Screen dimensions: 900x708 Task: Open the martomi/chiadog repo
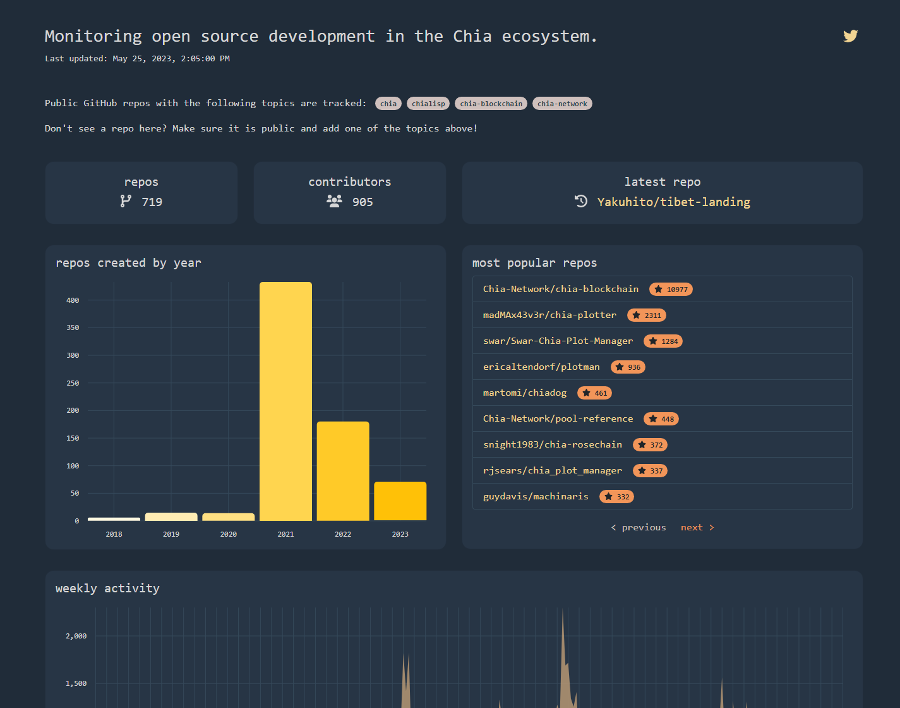[x=525, y=393]
